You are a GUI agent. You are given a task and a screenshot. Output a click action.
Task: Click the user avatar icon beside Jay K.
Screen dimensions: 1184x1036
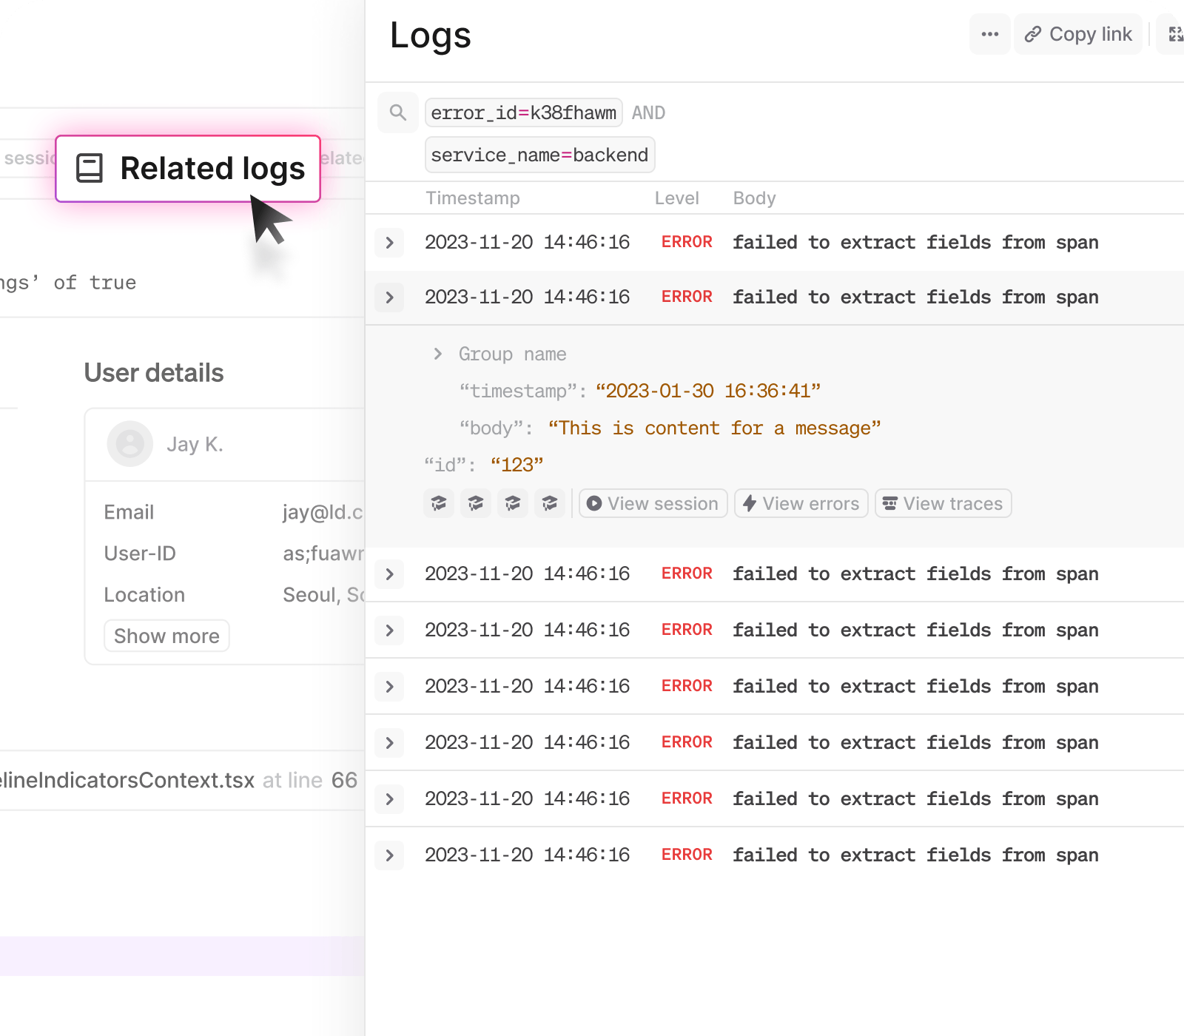(130, 444)
